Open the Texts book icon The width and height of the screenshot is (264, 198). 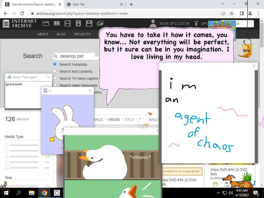pyautogui.click(x=57, y=23)
